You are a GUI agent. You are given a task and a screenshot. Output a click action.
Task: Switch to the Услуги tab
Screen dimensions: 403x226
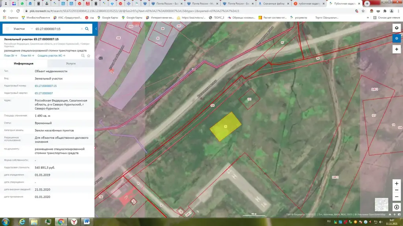(71, 64)
